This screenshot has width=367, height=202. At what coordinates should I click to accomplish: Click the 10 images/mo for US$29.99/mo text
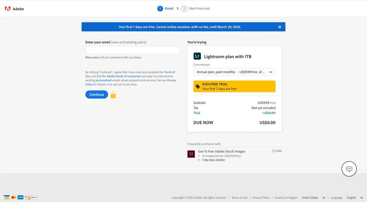(x=221, y=156)
